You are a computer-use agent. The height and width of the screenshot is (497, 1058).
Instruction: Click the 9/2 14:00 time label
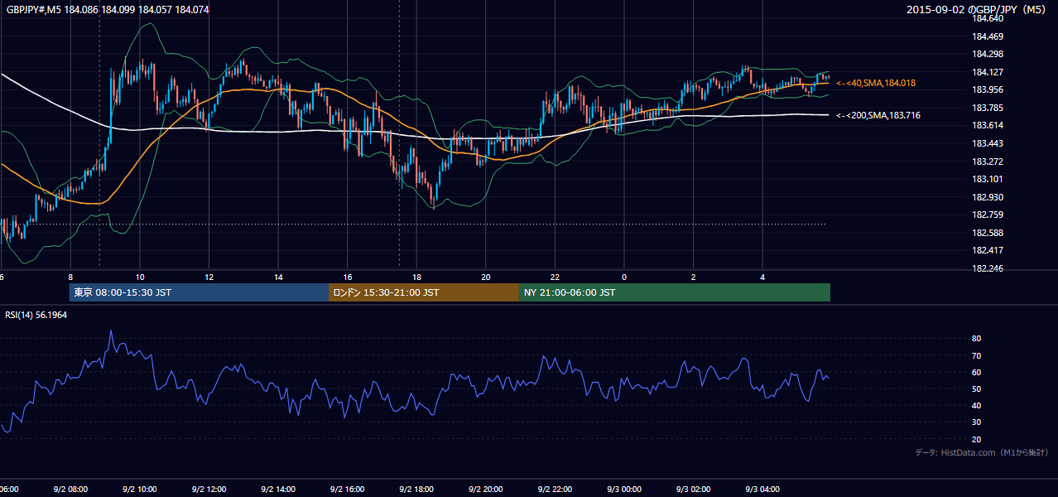[x=278, y=489]
